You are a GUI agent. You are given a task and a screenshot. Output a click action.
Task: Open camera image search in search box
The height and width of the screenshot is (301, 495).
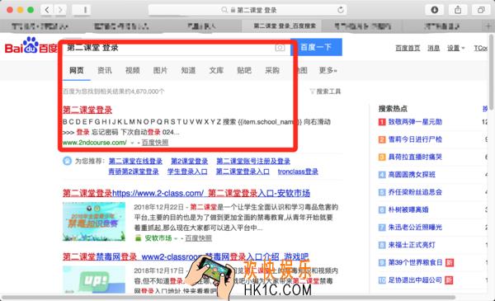point(280,48)
